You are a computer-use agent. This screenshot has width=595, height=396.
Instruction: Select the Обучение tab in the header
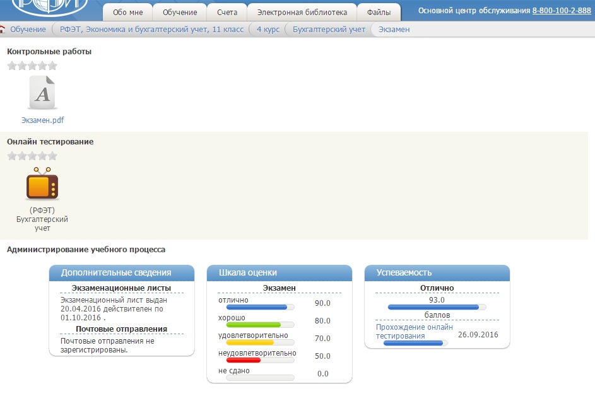179,12
